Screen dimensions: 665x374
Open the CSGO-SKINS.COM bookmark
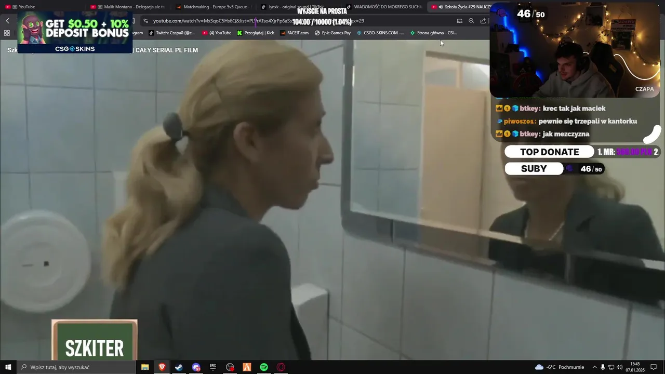pos(380,33)
